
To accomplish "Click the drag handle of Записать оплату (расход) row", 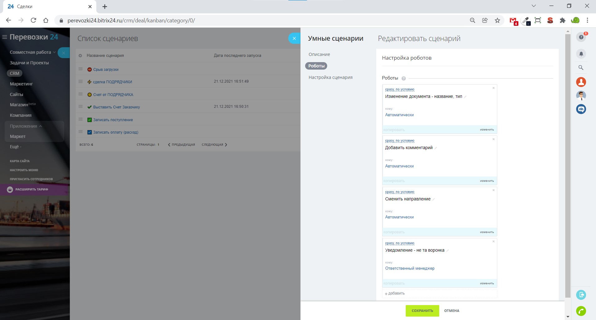I will 81,132.
